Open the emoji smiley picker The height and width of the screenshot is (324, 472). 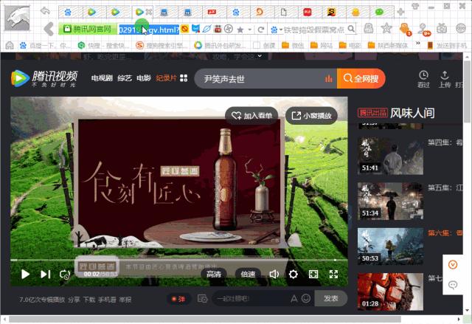[x=306, y=299]
